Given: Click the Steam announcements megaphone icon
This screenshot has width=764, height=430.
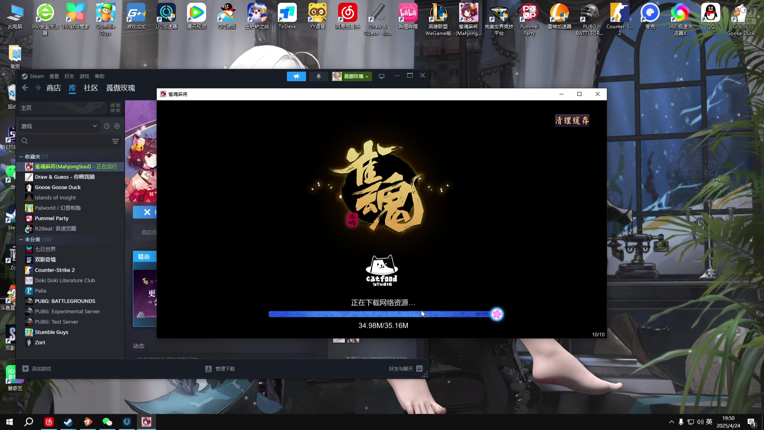Looking at the screenshot, I should point(296,76).
